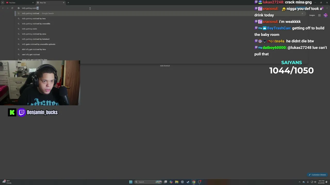Click the Add shortcut button
Image resolution: width=330 pixels, height=185 pixels.
[x=165, y=66]
